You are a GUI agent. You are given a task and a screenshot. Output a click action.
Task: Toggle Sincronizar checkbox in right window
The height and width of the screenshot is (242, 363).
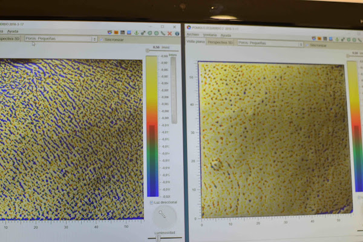click(307, 45)
